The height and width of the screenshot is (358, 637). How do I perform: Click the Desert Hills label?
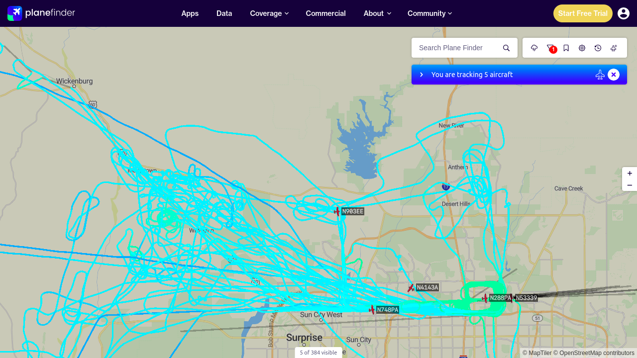click(456, 204)
